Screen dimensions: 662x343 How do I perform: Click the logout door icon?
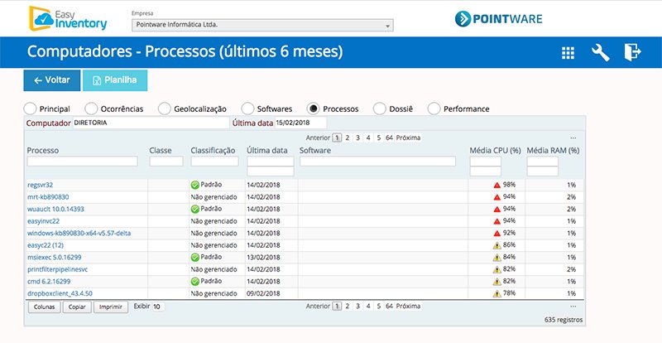click(x=633, y=52)
